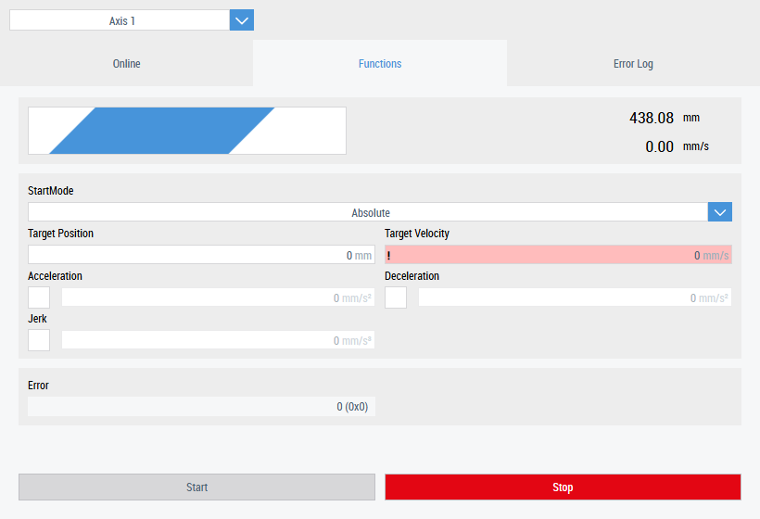Switch to the Functions tab
Screen dimensions: 760x519
(x=380, y=63)
